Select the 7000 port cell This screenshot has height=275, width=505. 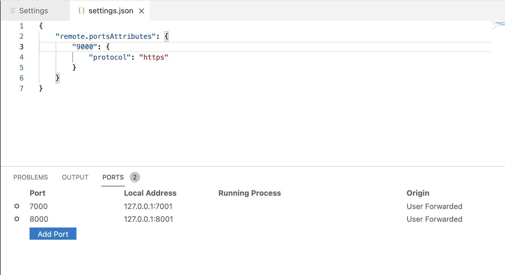[39, 206]
